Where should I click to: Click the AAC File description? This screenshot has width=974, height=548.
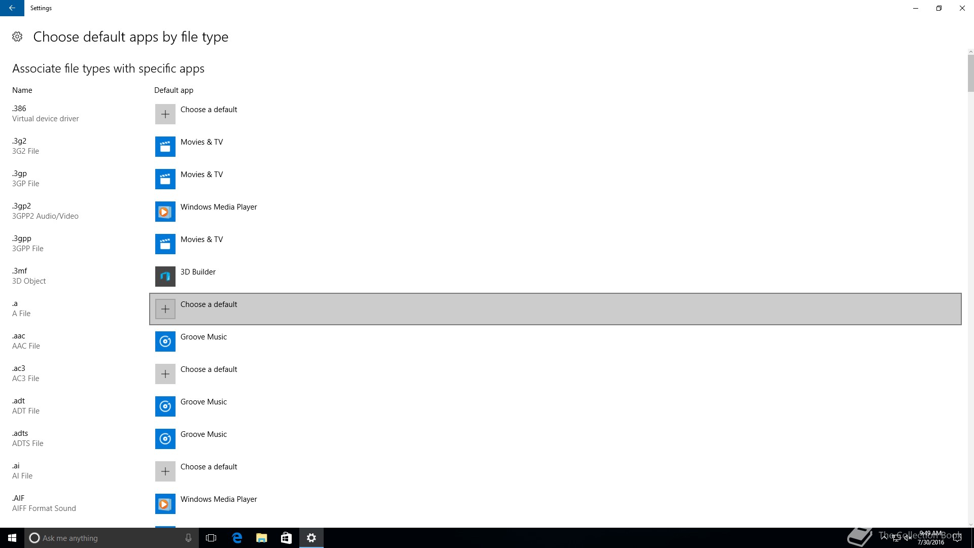(x=26, y=346)
